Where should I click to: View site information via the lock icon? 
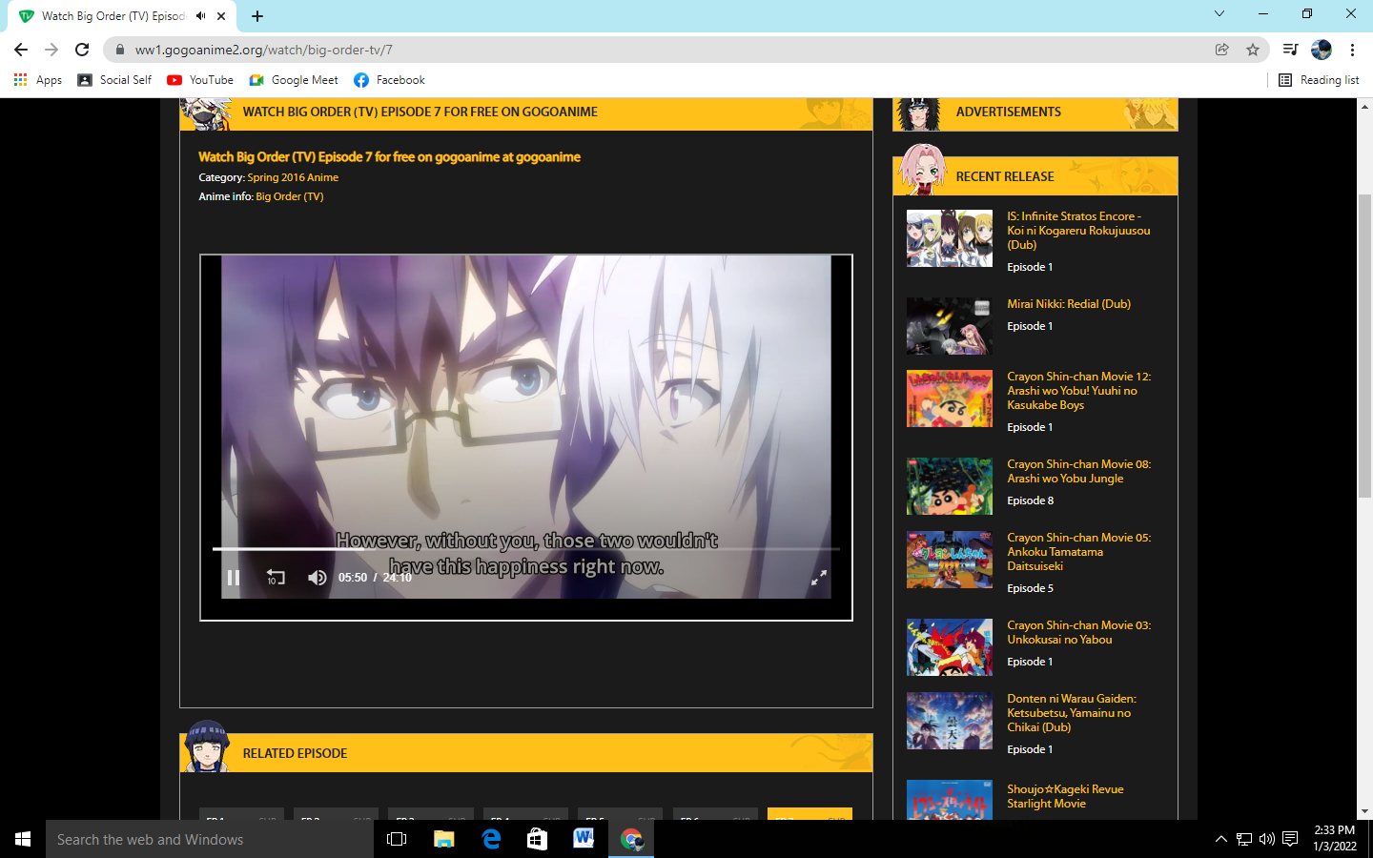tap(120, 50)
